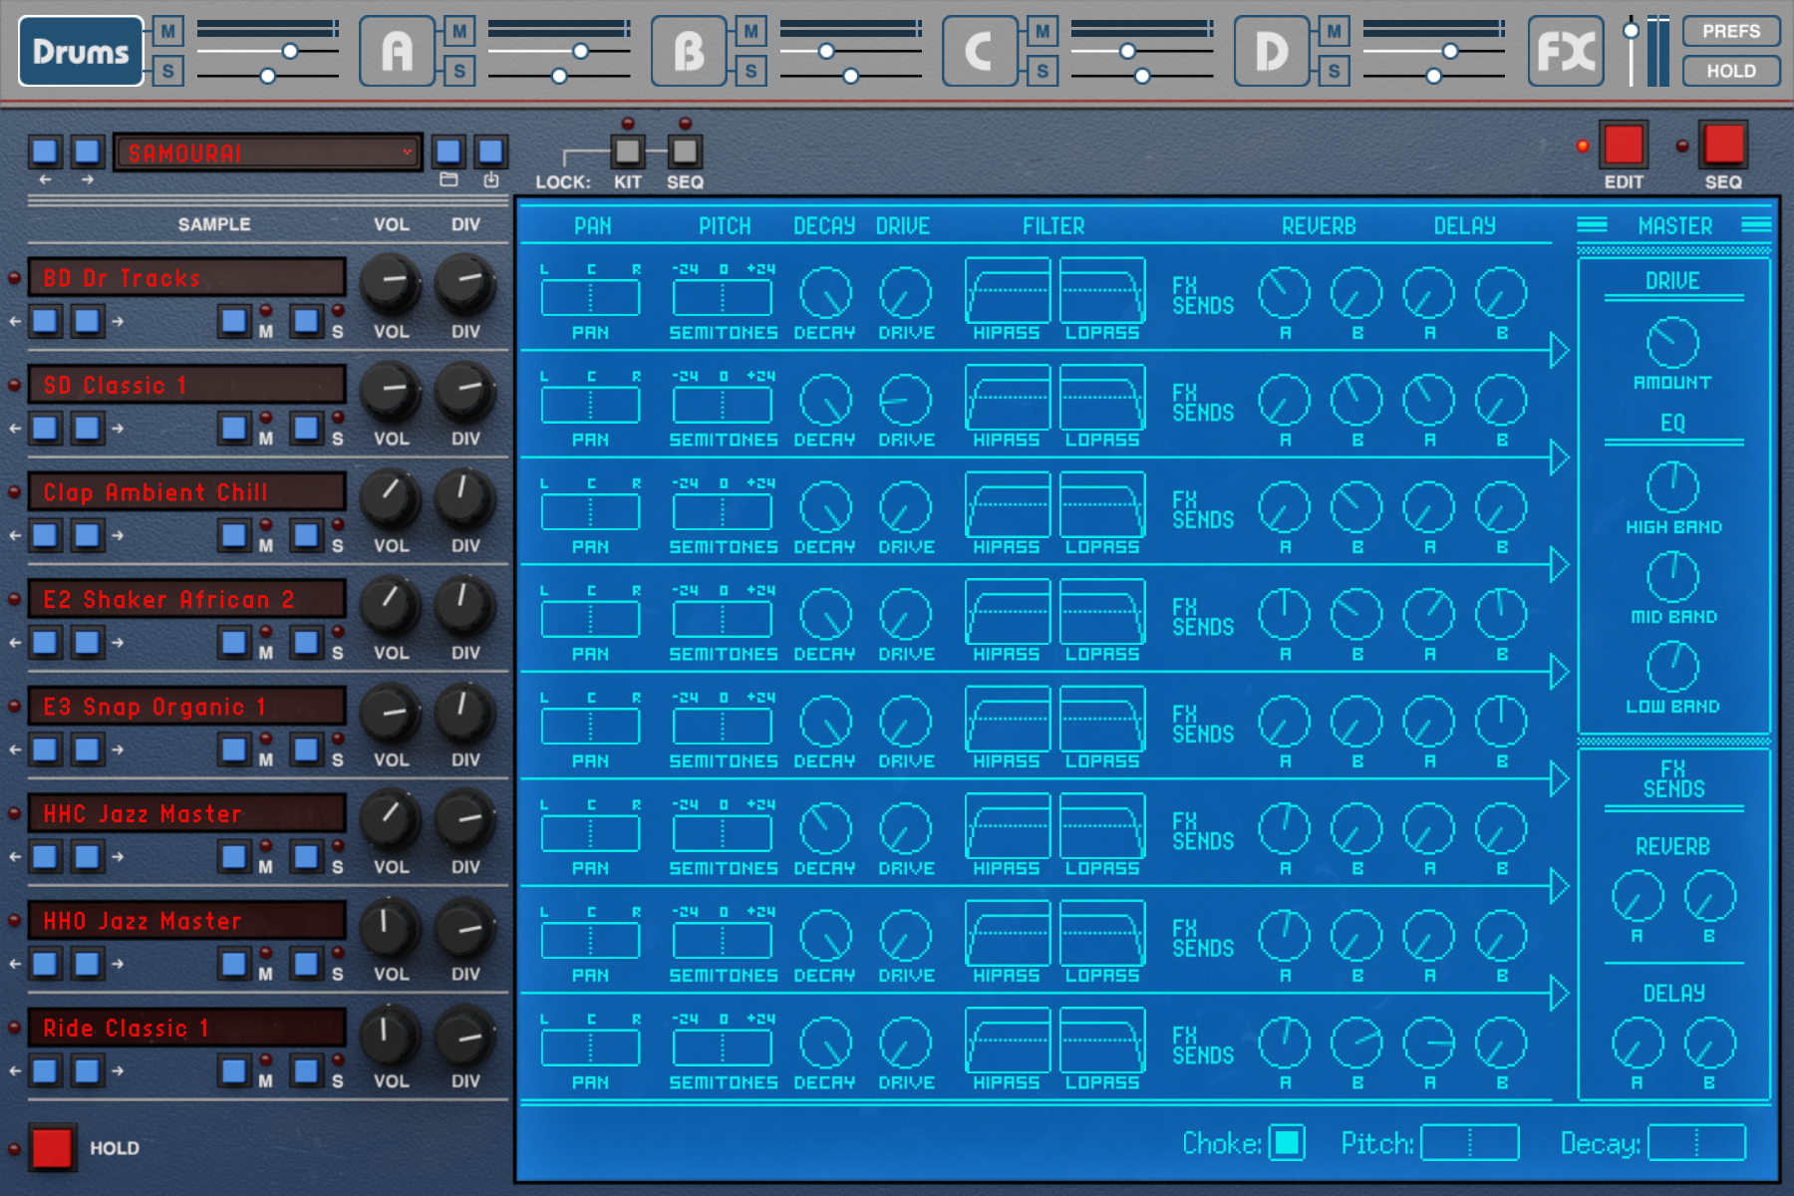Open the BD Dr Tracks sample selector
Screen dimensions: 1794x1196
click(187, 278)
